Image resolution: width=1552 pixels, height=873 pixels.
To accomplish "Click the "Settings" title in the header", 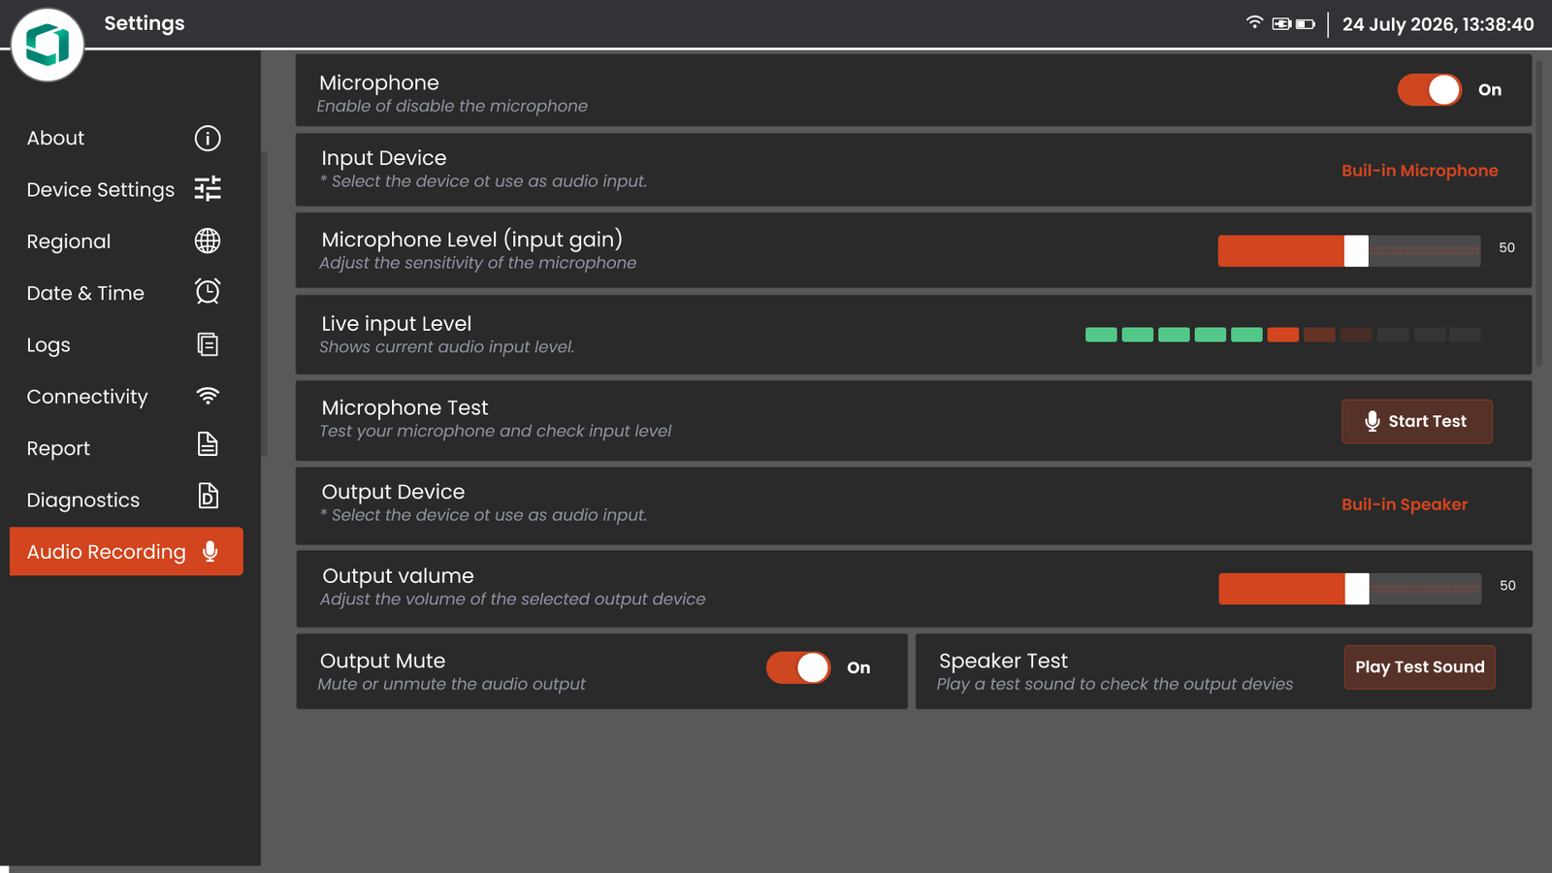I will (x=145, y=23).
